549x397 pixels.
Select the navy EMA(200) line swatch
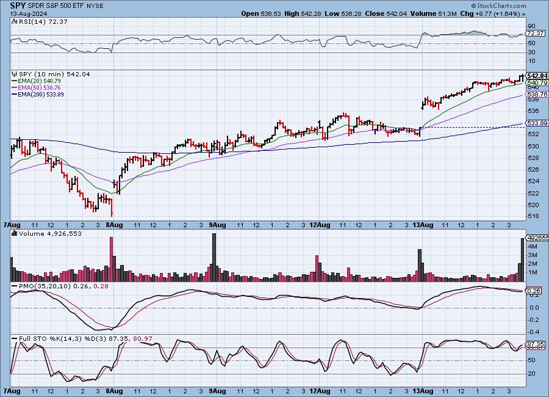[15, 94]
